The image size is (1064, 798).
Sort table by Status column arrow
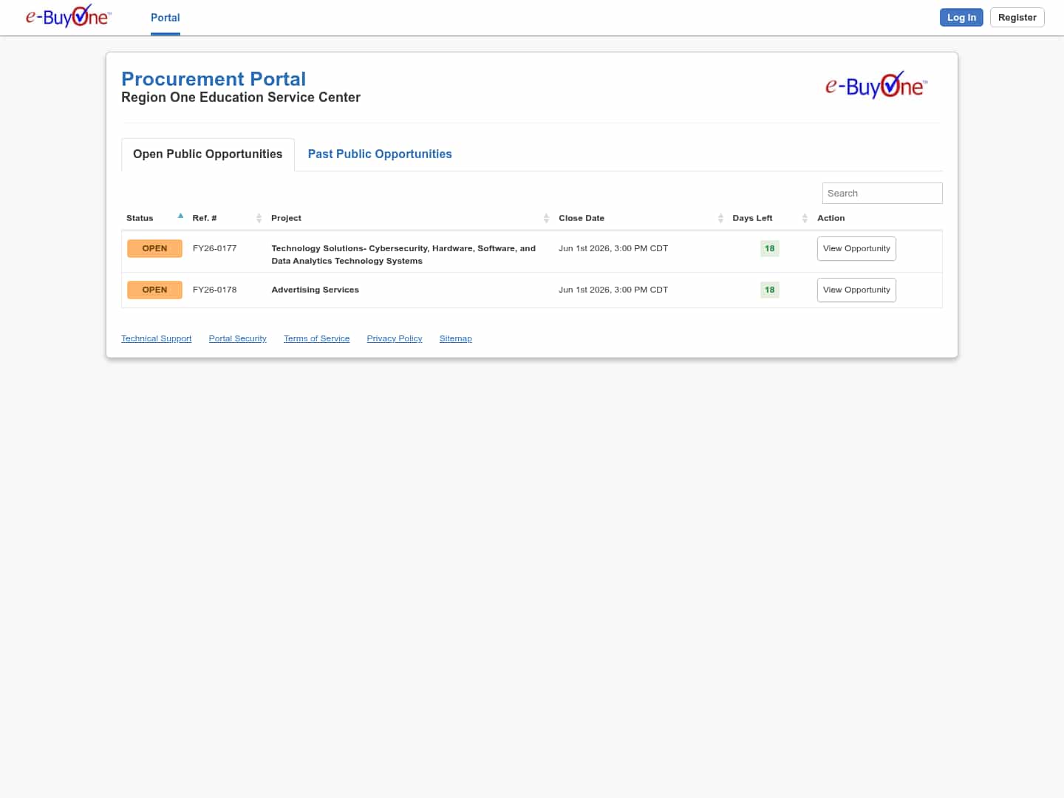180,216
